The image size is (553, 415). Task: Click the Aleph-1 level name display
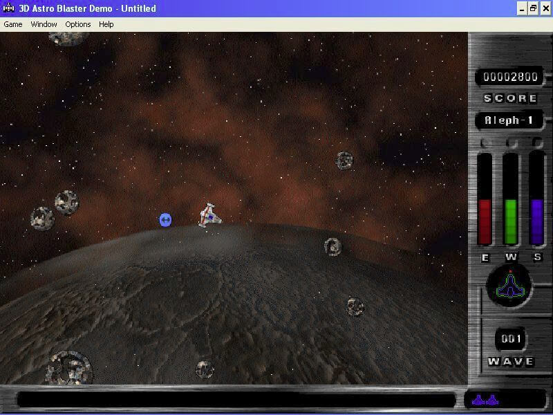pyautogui.click(x=509, y=120)
